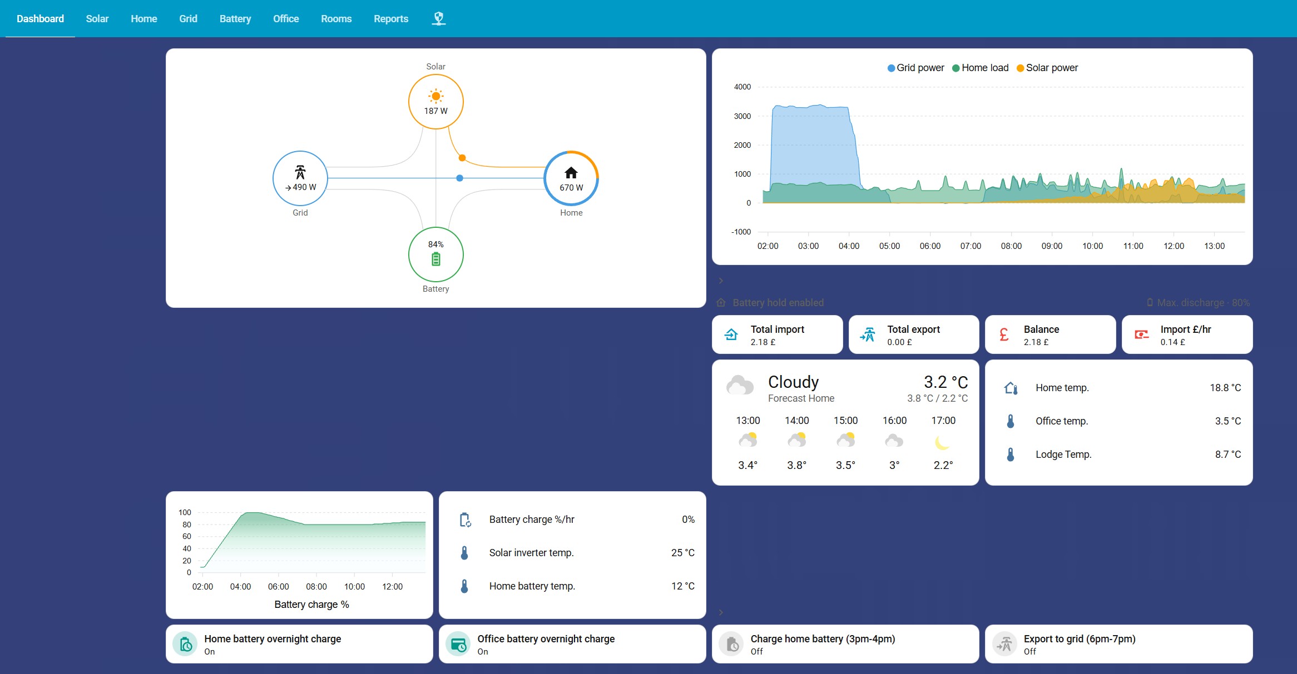
Task: Toggle Home battery overnight charge off
Action: (x=186, y=644)
